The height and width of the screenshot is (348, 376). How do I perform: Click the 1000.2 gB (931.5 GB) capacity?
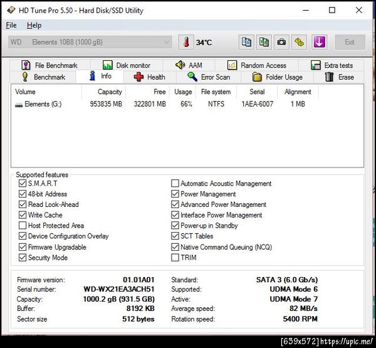click(118, 299)
